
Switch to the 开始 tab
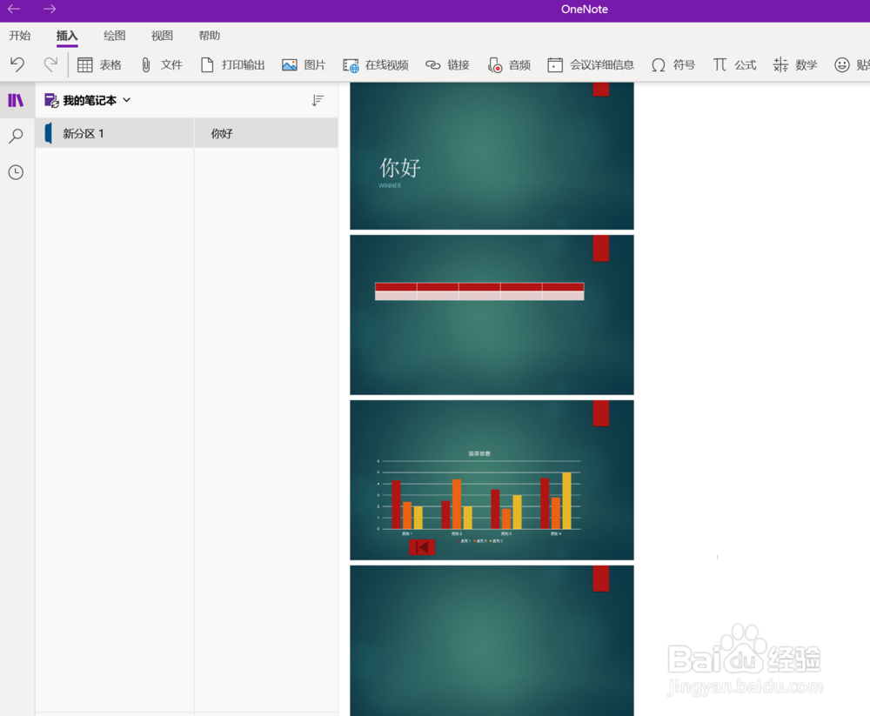coord(20,36)
